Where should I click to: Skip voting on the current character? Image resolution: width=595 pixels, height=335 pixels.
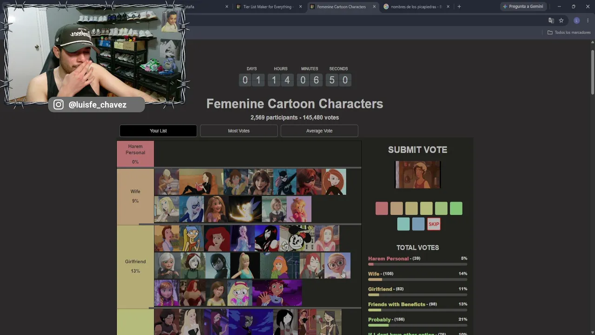coord(434,224)
